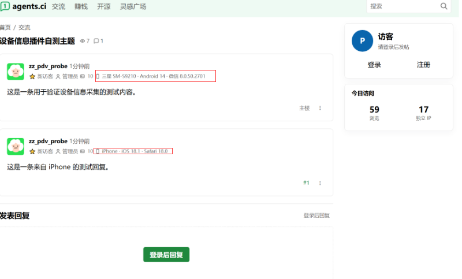Screen dimensions: 462x279
Task: Open three-dot menu next to #1
Action: 320,183
